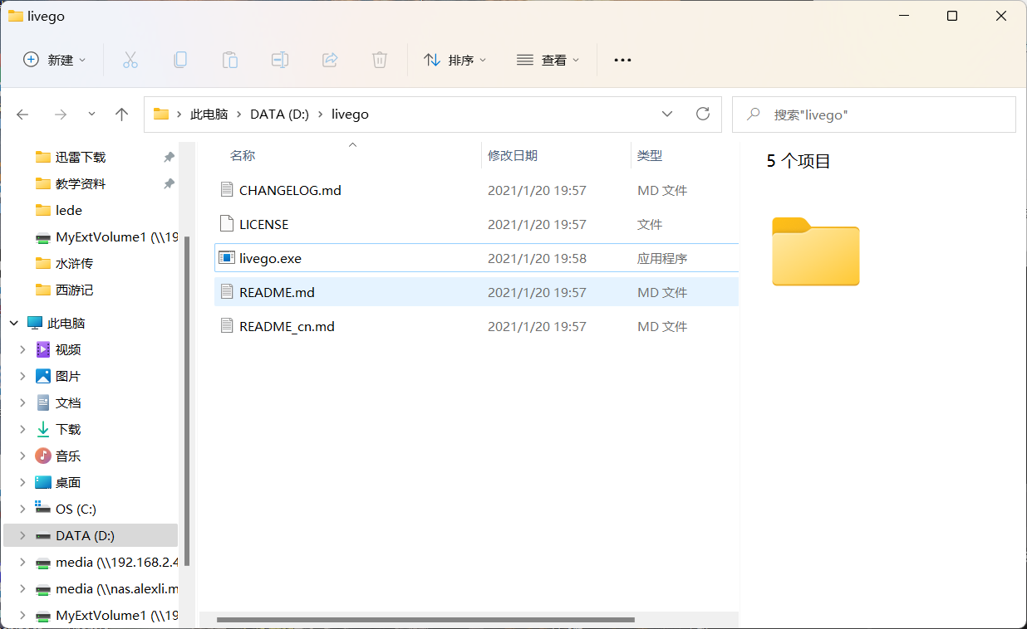Click DATA (D:) in address breadcrumb
Screen dimensions: 1027x629
tap(279, 115)
